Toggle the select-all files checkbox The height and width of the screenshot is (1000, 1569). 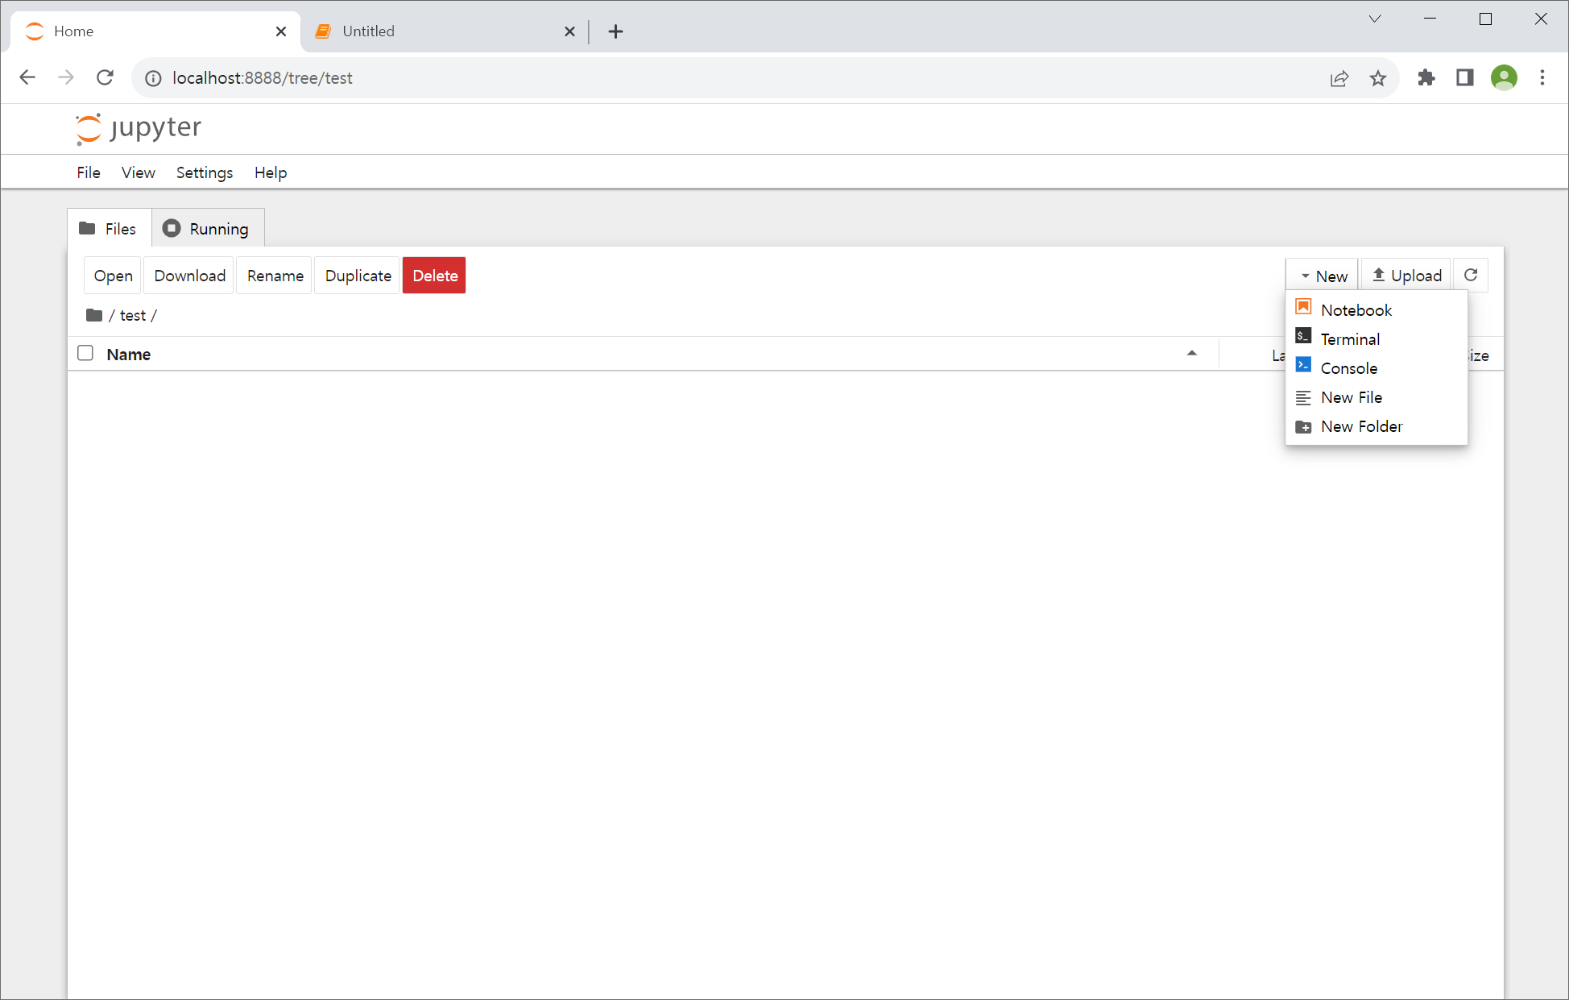(85, 354)
